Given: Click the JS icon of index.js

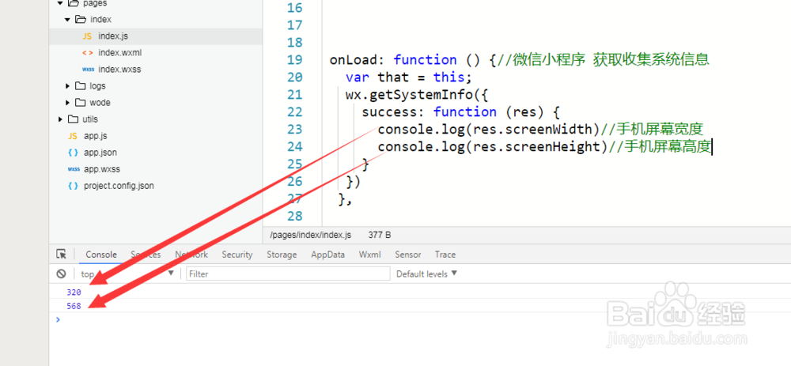Looking at the screenshot, I should click(87, 36).
